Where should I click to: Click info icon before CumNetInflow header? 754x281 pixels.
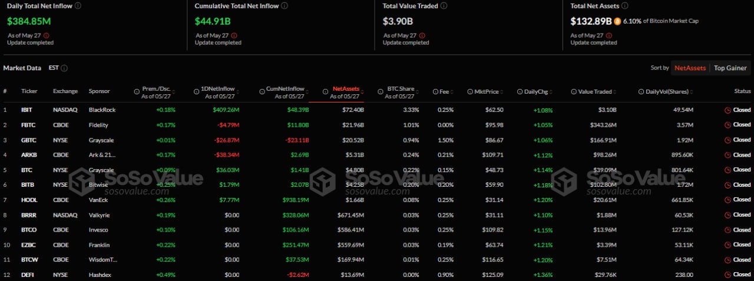click(x=261, y=91)
